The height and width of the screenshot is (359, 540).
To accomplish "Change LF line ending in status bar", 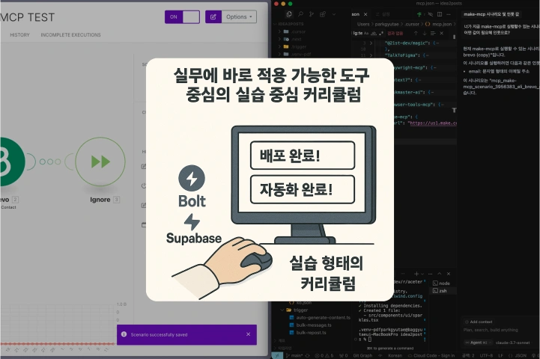I will point(500,355).
